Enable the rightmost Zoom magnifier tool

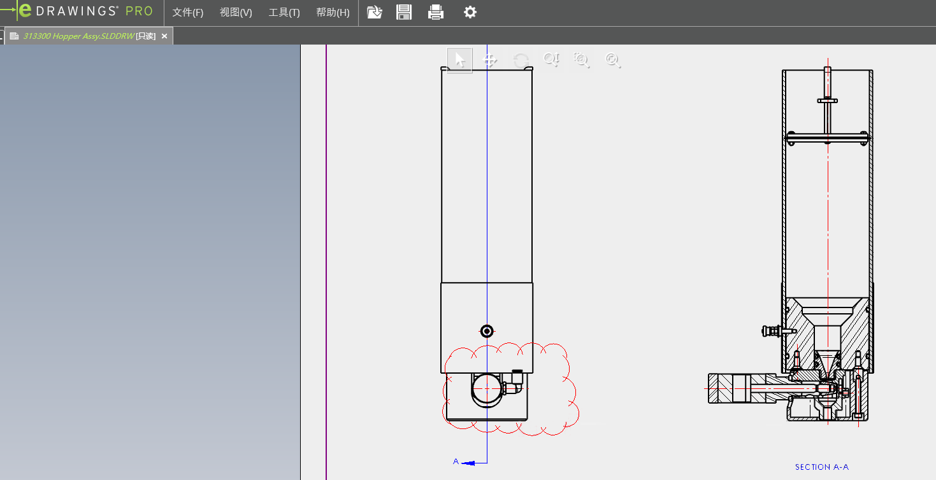point(612,60)
